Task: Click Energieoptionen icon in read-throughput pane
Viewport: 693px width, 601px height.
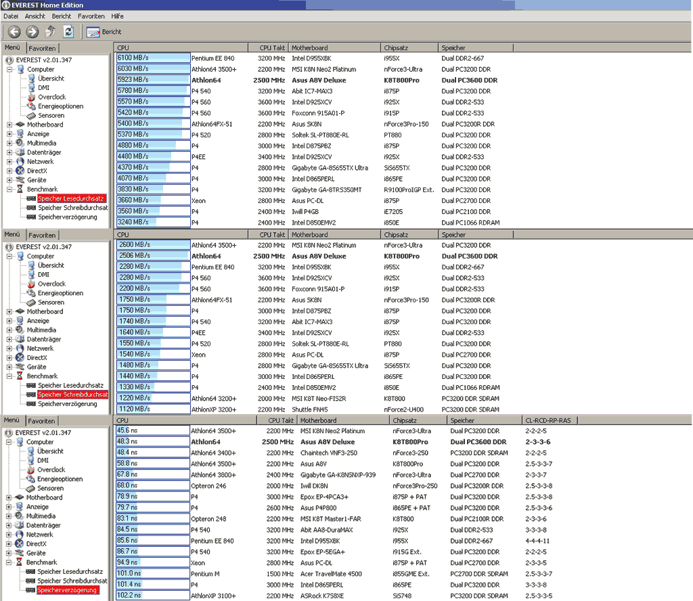Action: 31,106
